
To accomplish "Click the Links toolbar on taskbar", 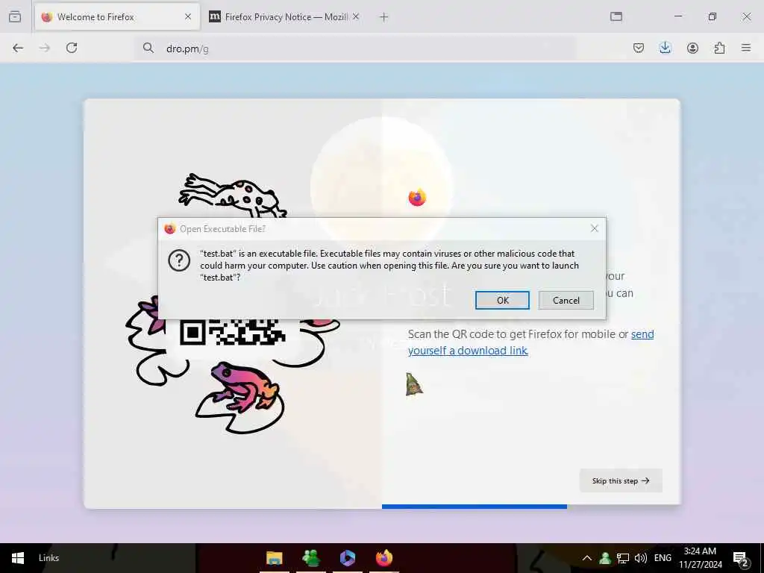I will pos(48,558).
